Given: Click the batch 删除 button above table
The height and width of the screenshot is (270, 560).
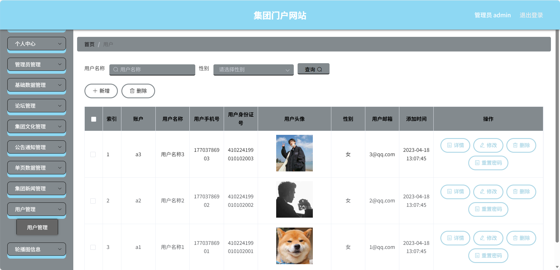Looking at the screenshot, I should [x=138, y=91].
